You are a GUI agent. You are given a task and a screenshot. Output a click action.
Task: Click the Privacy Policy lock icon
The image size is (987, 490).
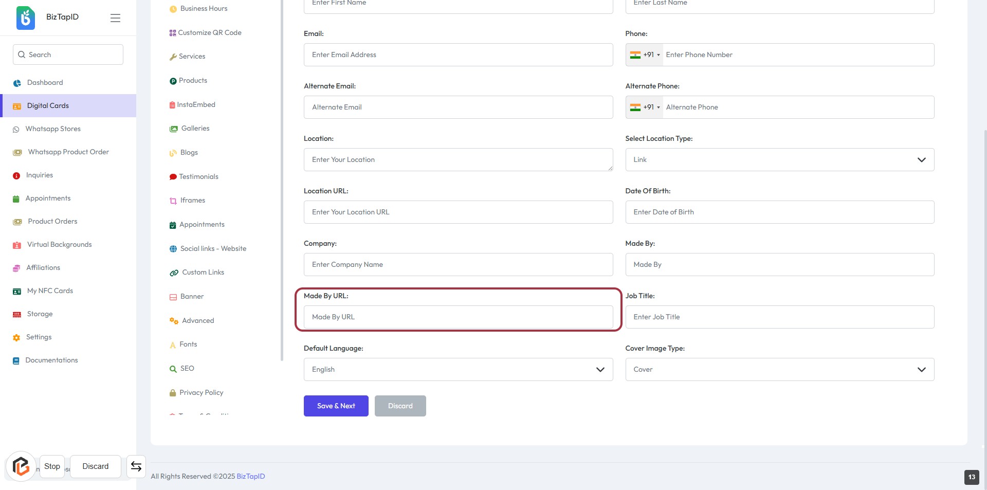(x=173, y=393)
